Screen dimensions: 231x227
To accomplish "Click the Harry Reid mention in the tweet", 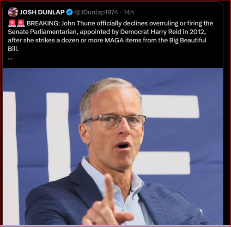I will tap(166, 32).
